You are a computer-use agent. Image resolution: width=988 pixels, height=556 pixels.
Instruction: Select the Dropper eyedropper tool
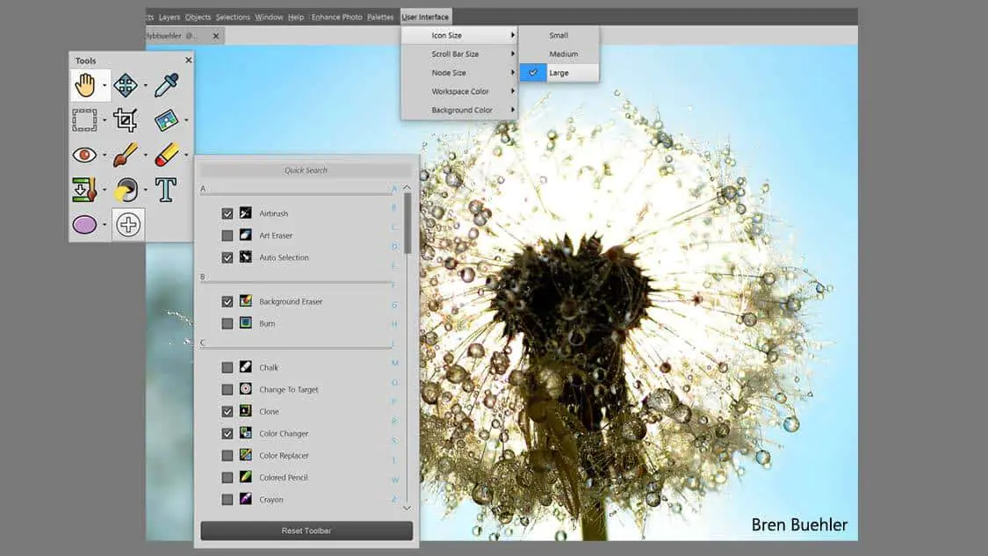167,85
